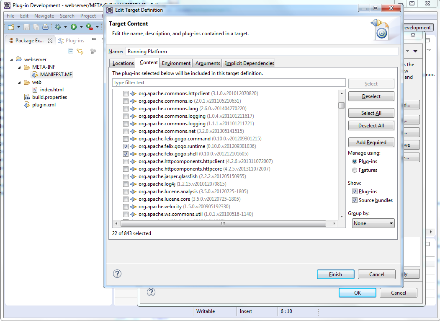Click the Save icon in Eclipse toolbar
Image resolution: width=440 pixels, height=321 pixels.
coord(26,27)
